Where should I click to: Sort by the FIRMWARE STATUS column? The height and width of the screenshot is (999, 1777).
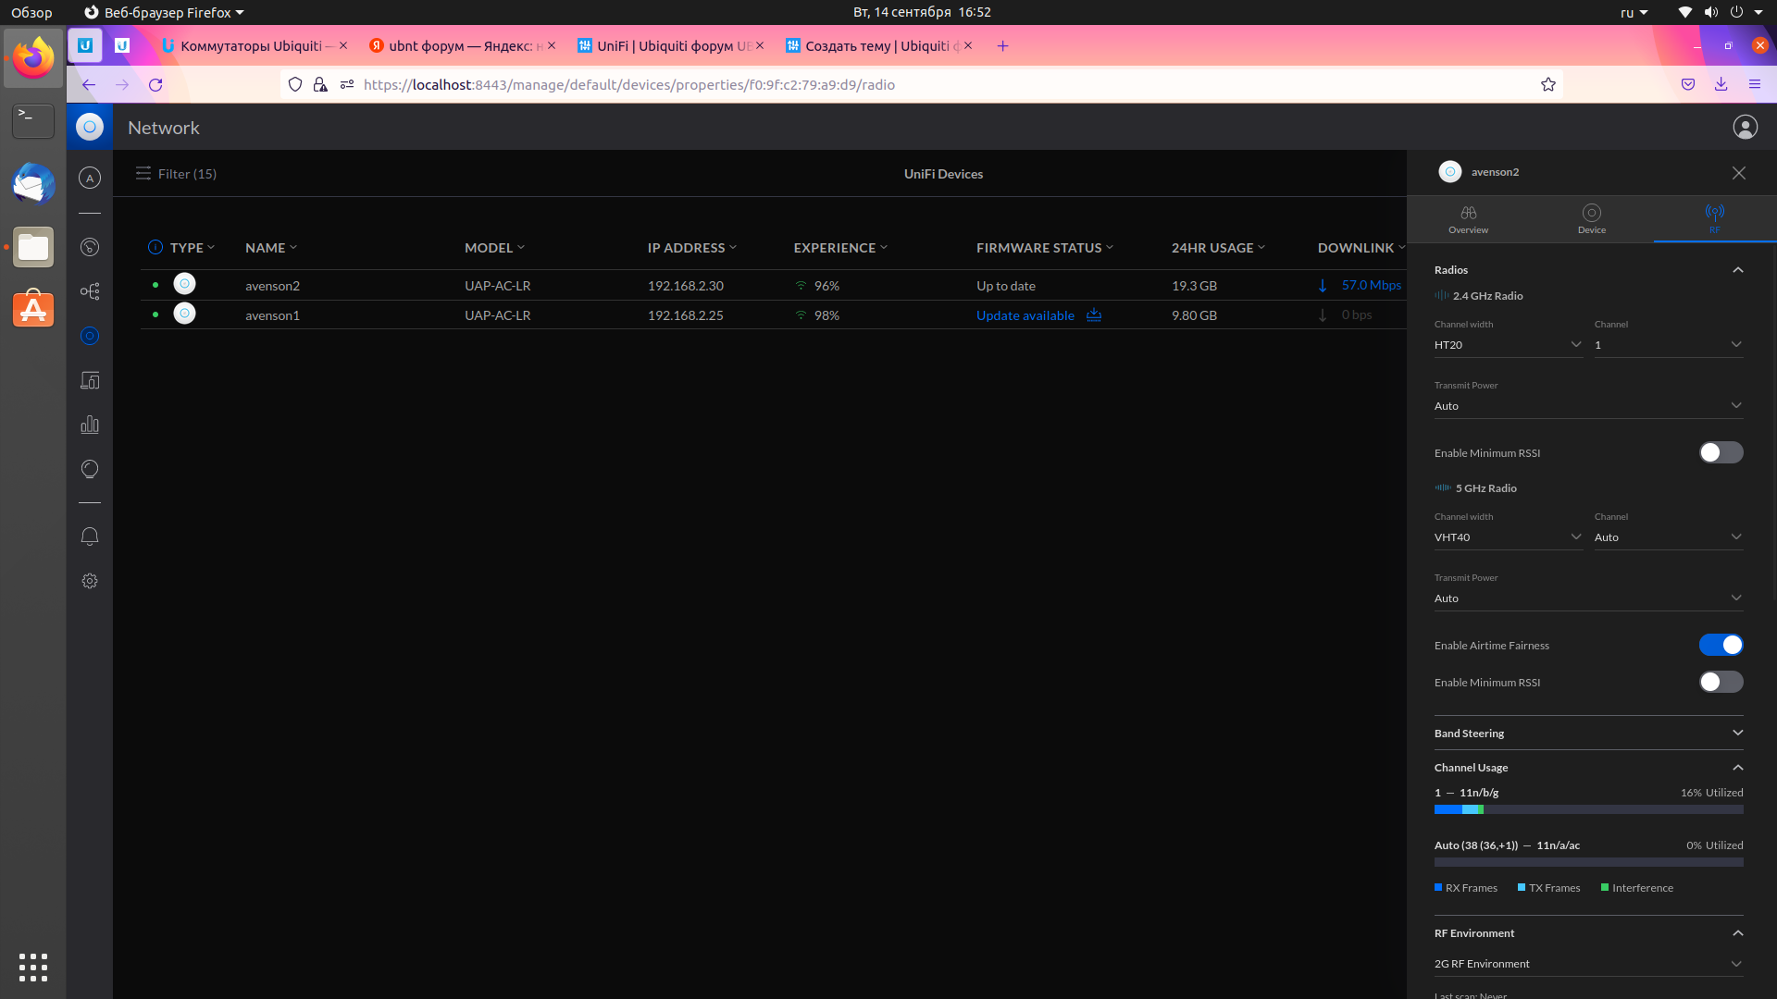(x=1044, y=248)
